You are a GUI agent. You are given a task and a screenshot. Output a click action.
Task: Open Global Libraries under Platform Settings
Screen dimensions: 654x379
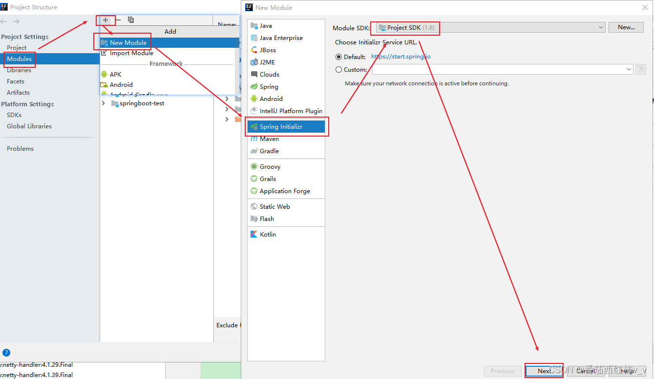point(29,126)
